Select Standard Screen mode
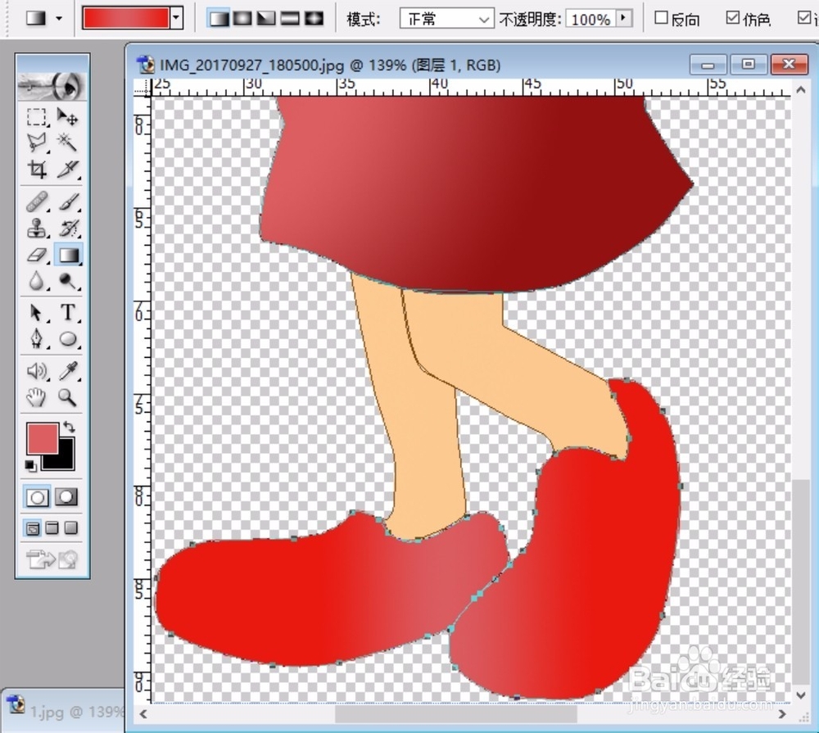The width and height of the screenshot is (819, 733). point(33,528)
